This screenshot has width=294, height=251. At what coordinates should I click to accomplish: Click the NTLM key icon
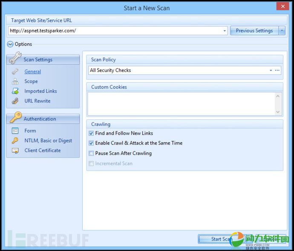[15, 140]
